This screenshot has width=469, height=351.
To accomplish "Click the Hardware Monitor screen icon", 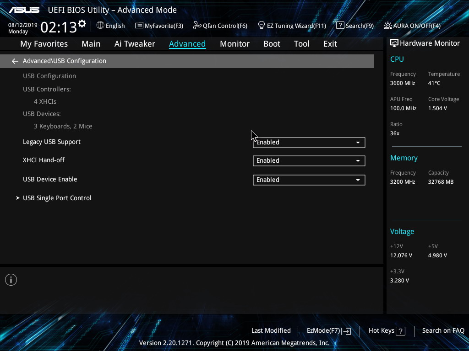I will (x=394, y=43).
